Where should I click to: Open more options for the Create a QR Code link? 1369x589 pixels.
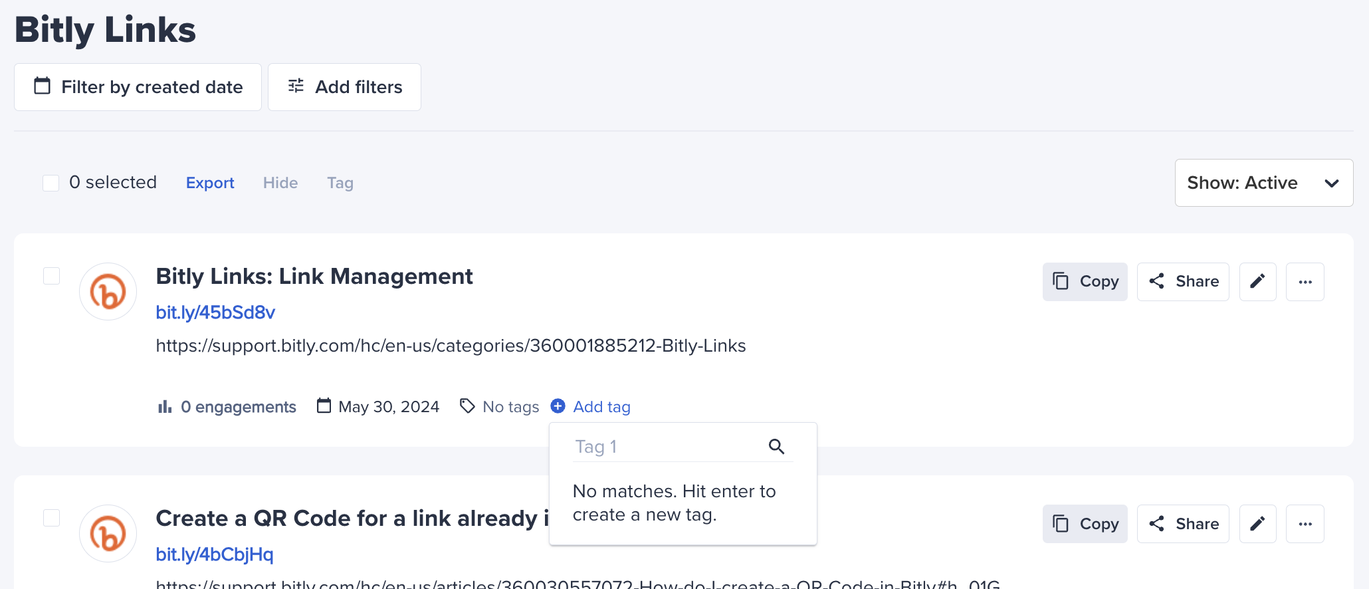1305,524
